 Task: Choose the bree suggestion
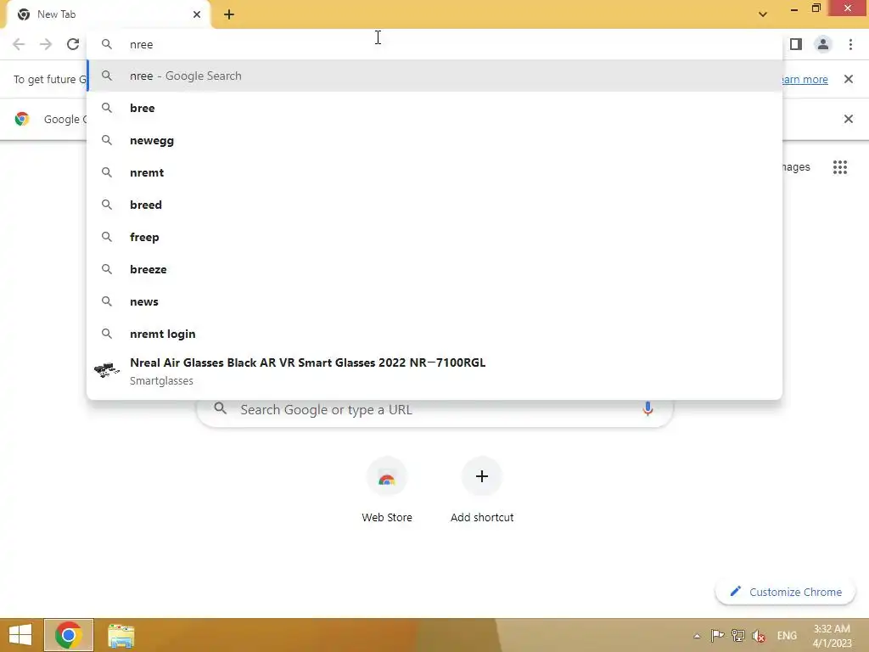pos(434,108)
